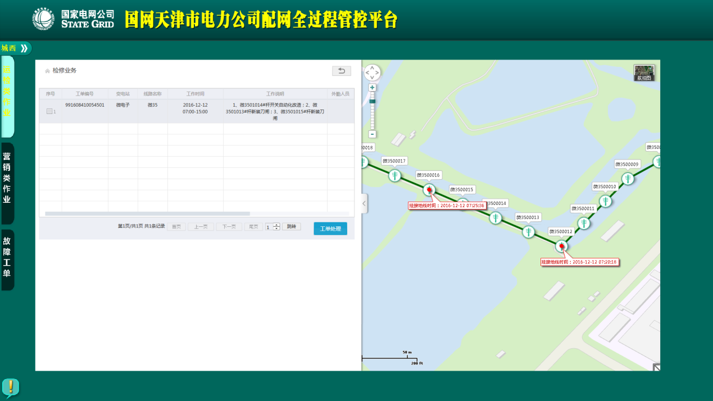Zoom out on the map
The height and width of the screenshot is (401, 713).
372,134
